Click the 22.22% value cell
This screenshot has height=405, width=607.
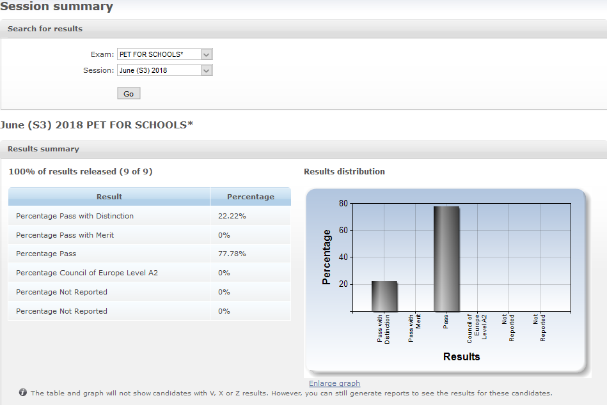coord(251,216)
